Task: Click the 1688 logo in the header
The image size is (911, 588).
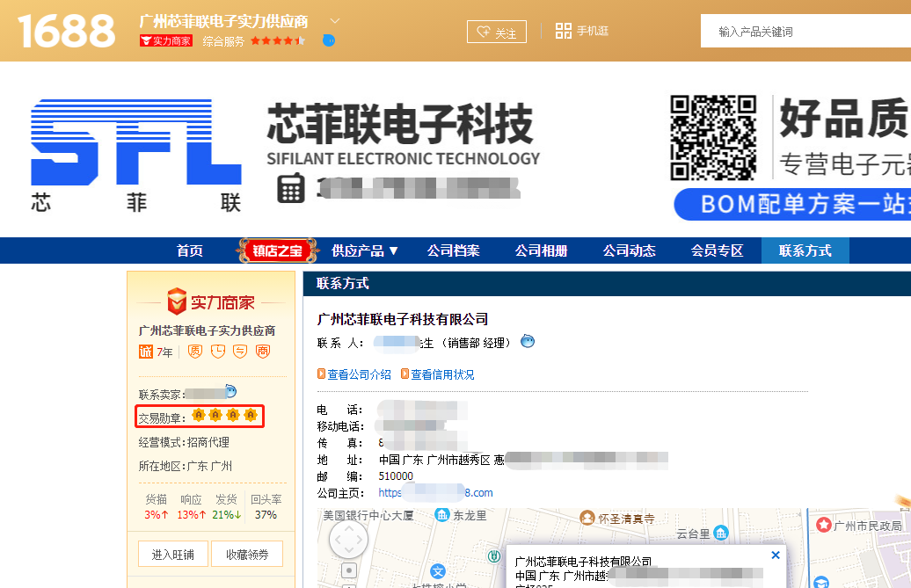Action: coord(66,31)
